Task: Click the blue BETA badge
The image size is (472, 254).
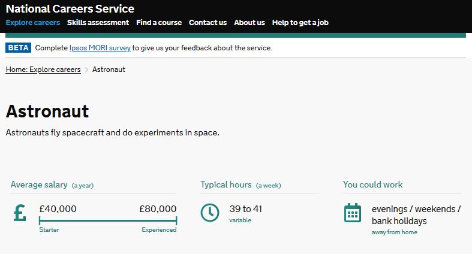Action: tap(18, 48)
